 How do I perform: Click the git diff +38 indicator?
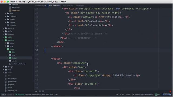(157, 95)
